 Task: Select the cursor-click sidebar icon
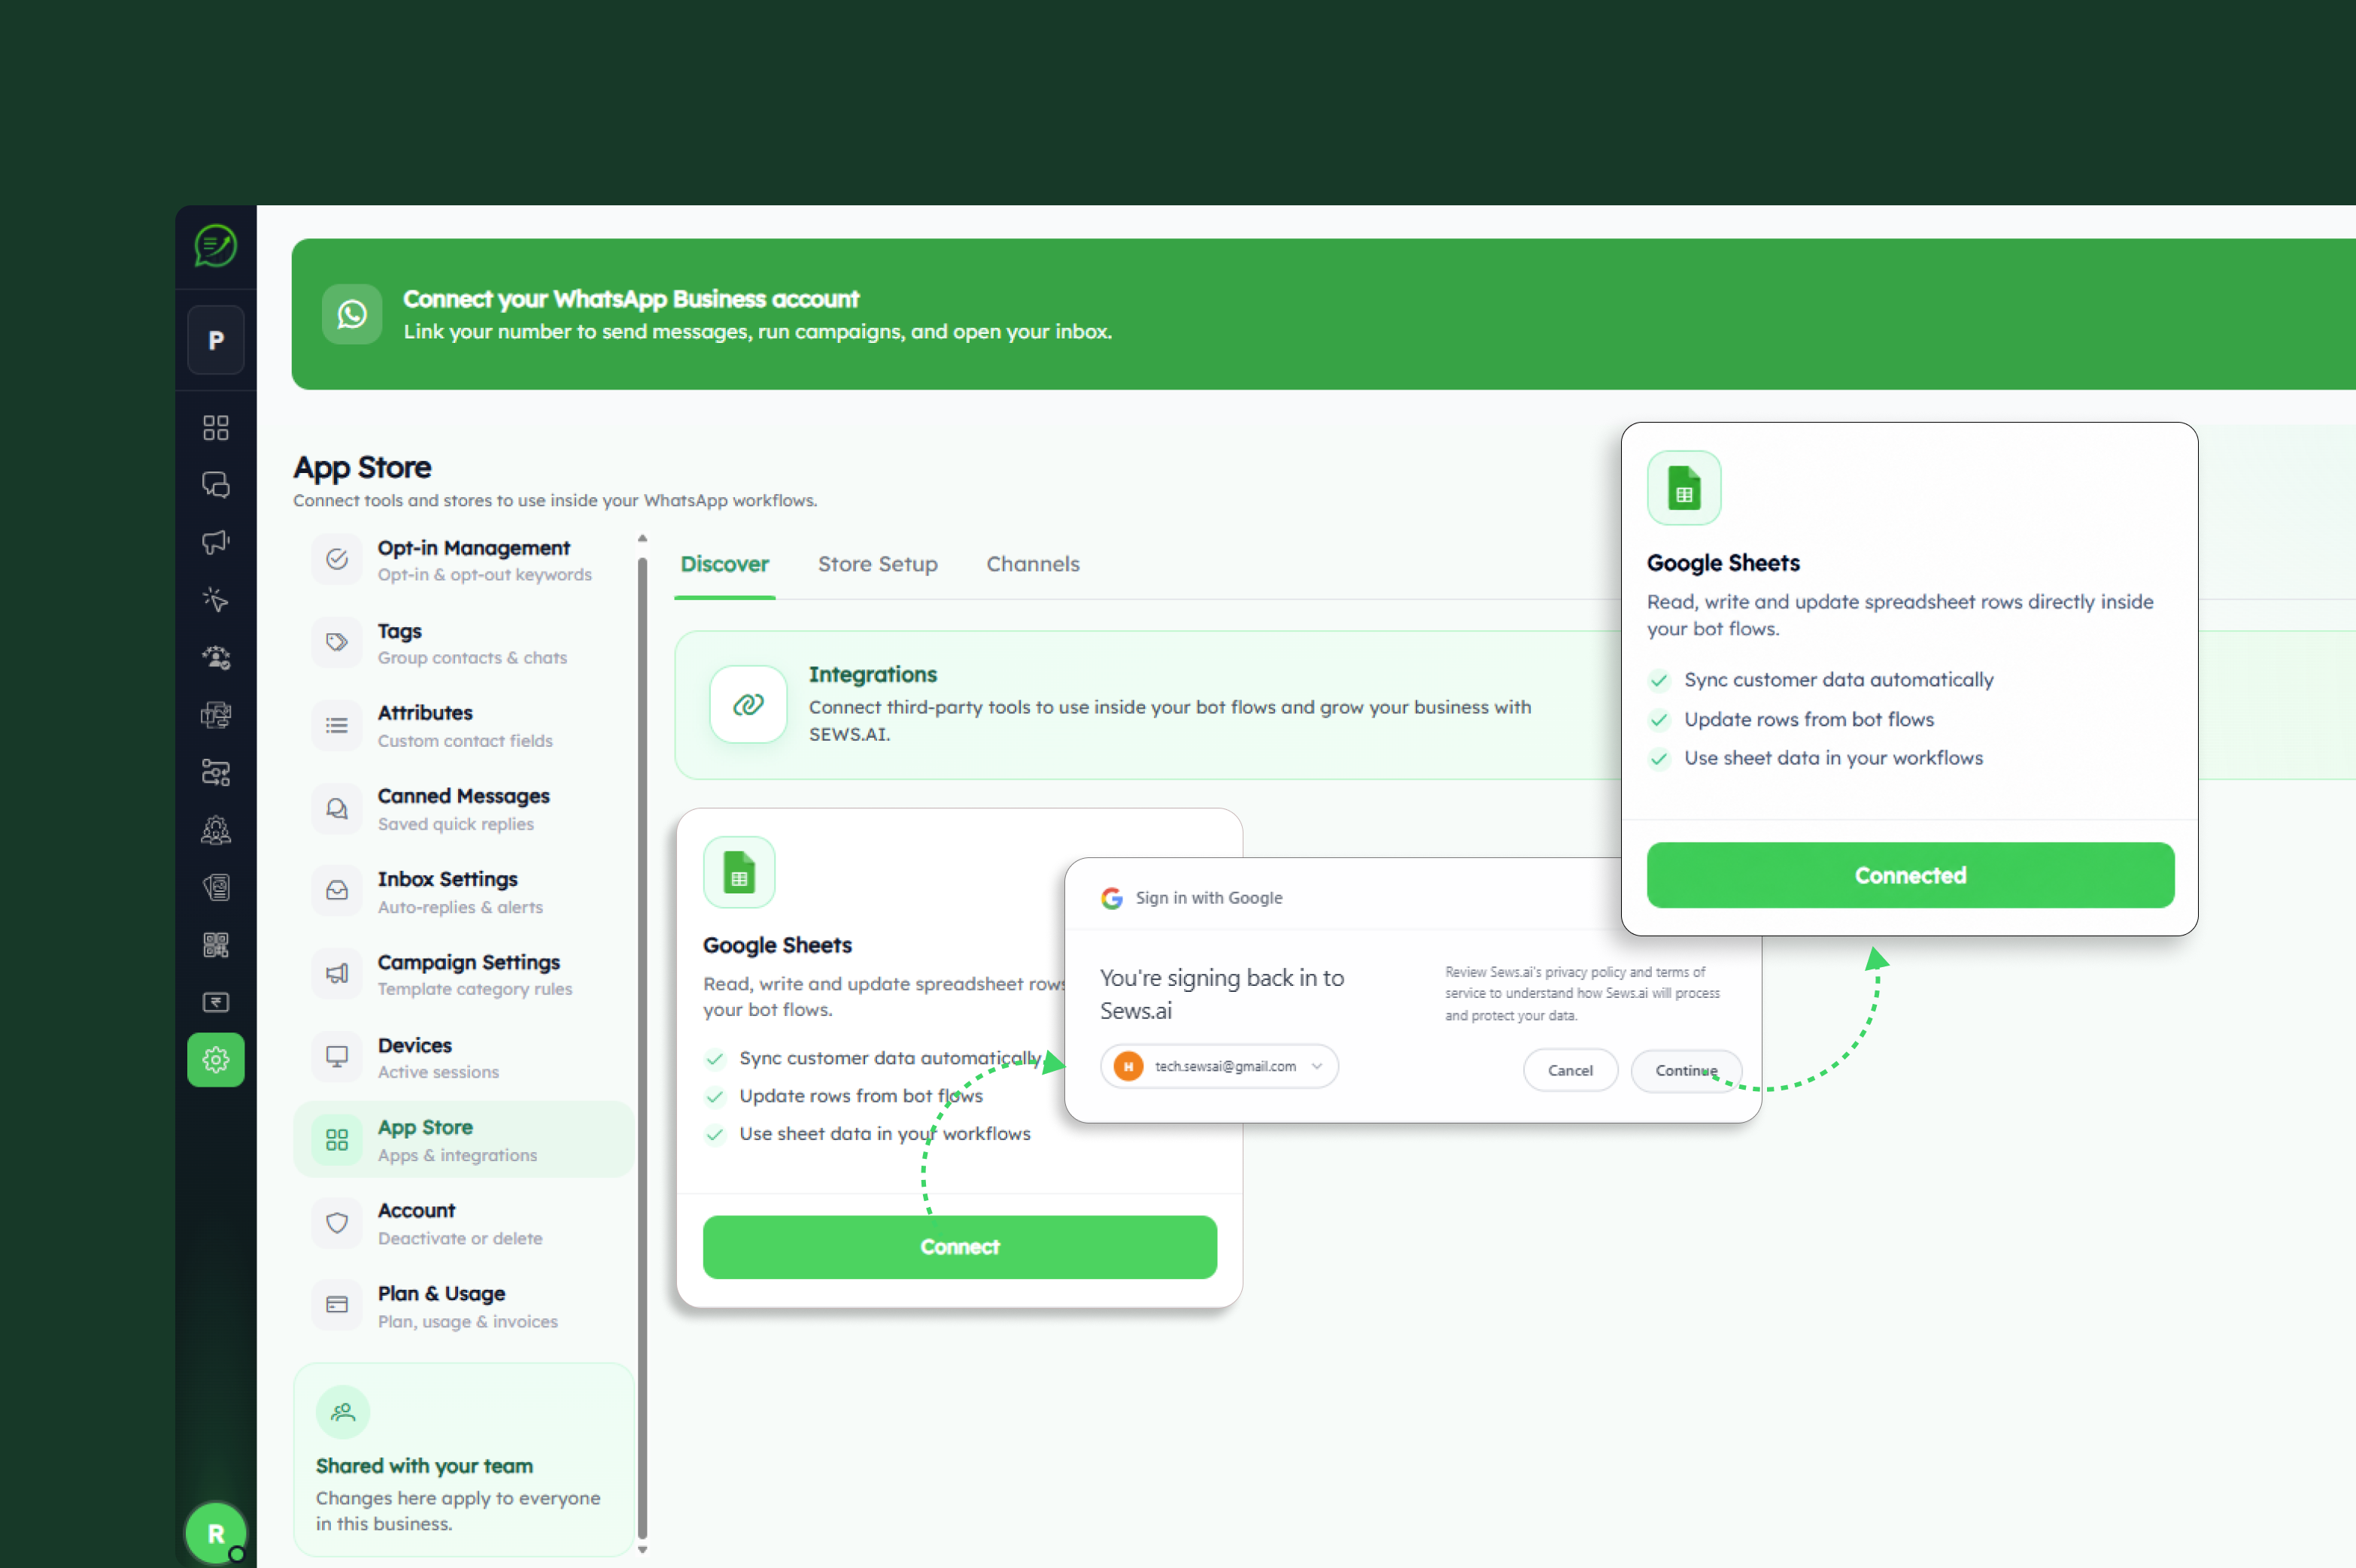pos(216,600)
